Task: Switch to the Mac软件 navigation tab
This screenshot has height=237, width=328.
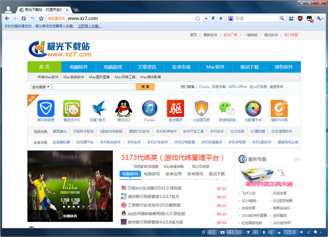Action: (x=216, y=67)
